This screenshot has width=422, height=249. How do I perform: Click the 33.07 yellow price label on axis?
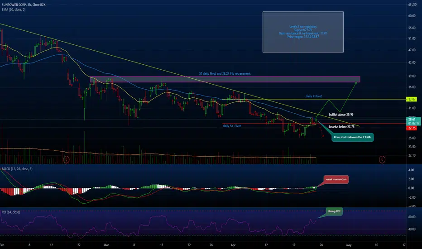coord(412,99)
